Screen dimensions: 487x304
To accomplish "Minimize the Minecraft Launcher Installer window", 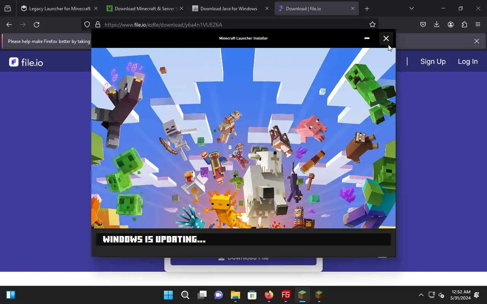I will 367,38.
